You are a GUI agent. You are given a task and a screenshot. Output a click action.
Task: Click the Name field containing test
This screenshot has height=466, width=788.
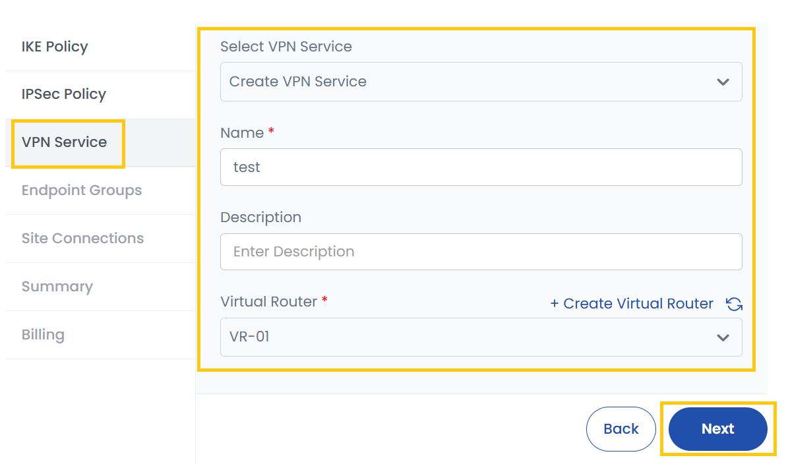(481, 167)
